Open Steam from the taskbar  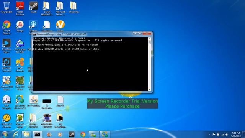click(x=72, y=135)
